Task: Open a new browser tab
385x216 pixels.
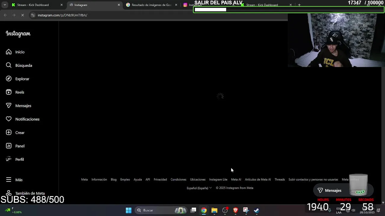Action: pyautogui.click(x=299, y=5)
